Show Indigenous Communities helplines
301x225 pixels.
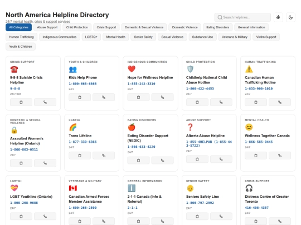[59, 37]
